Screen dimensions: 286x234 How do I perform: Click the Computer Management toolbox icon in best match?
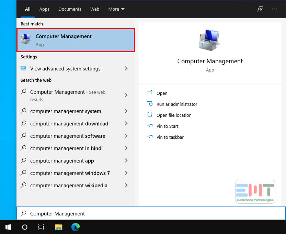coord(26,39)
